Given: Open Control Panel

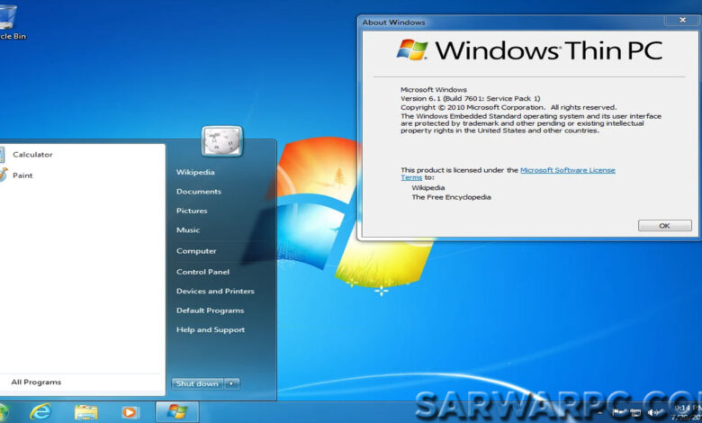Looking at the screenshot, I should pos(202,271).
